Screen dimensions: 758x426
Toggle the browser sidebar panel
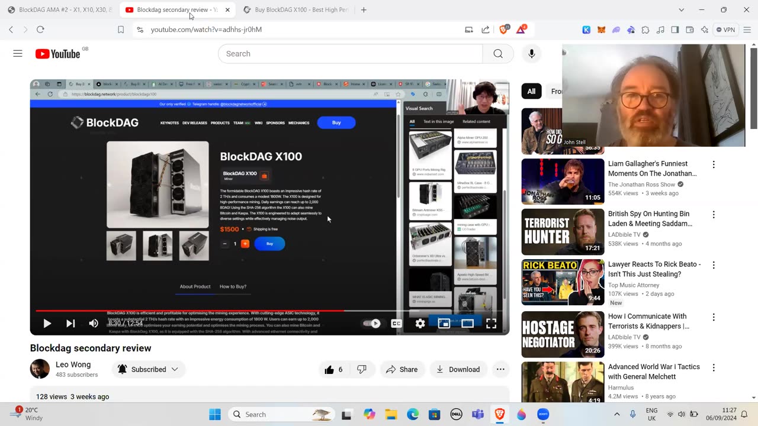(x=675, y=30)
